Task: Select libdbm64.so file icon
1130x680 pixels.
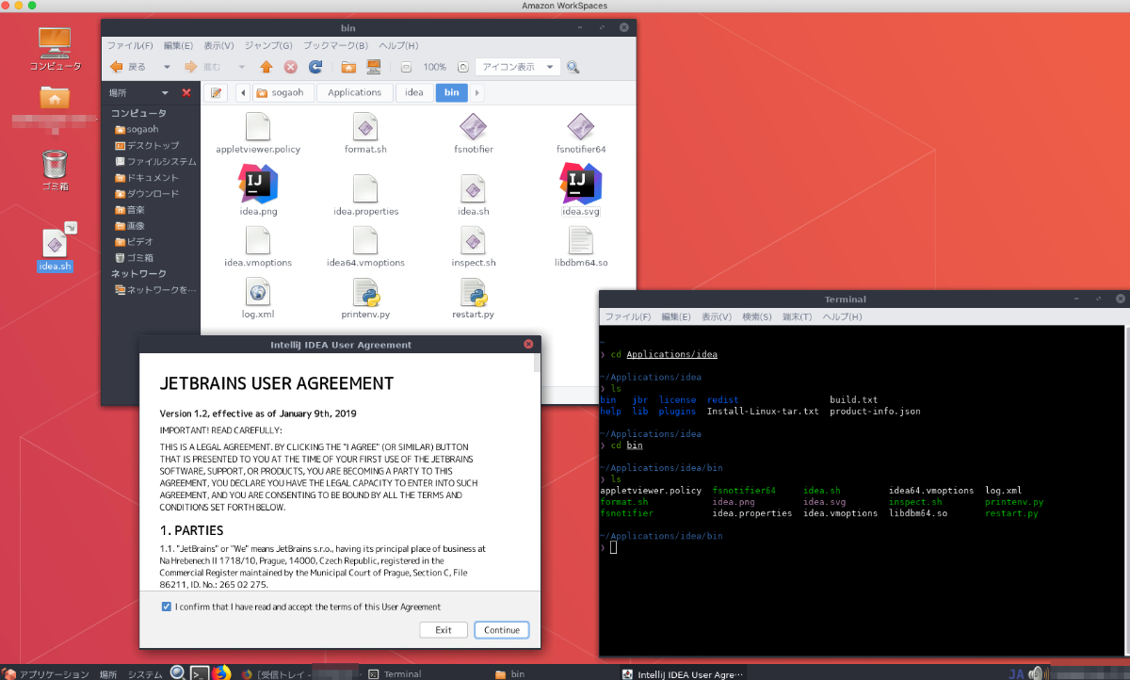Action: [x=581, y=239]
